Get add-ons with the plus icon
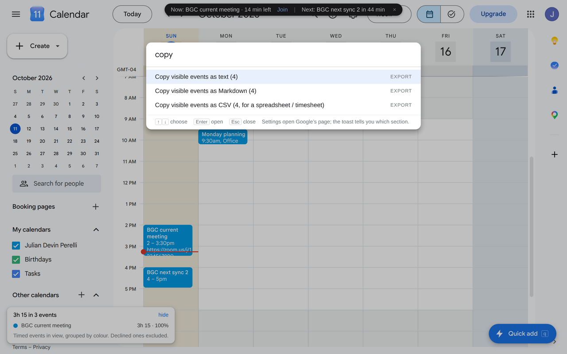Image resolution: width=567 pixels, height=354 pixels. coord(554,154)
